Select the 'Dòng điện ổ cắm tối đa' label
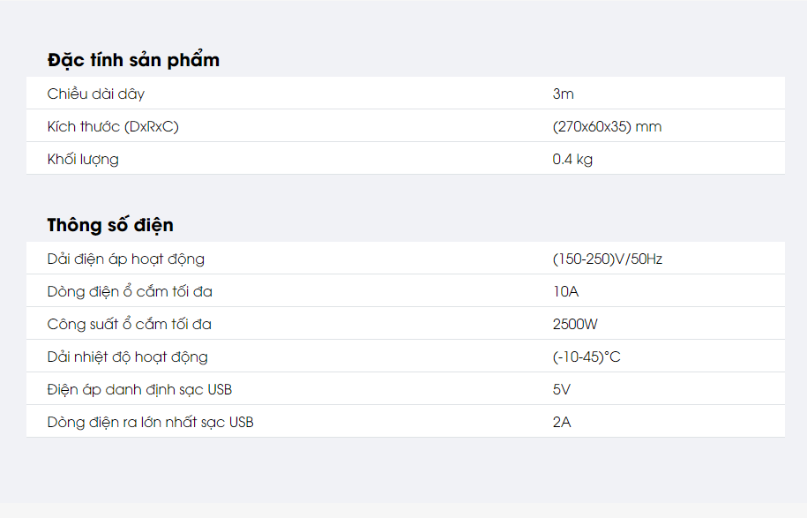 coord(130,291)
